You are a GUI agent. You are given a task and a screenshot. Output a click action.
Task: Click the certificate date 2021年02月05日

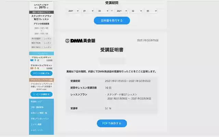tap(147, 40)
